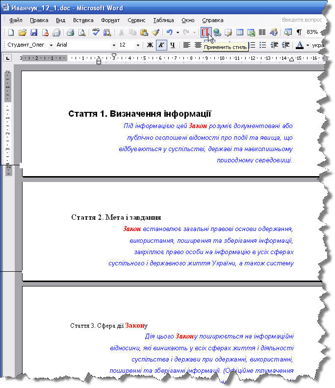
Task: Paste from the clipboard
Action: pos(144,32)
